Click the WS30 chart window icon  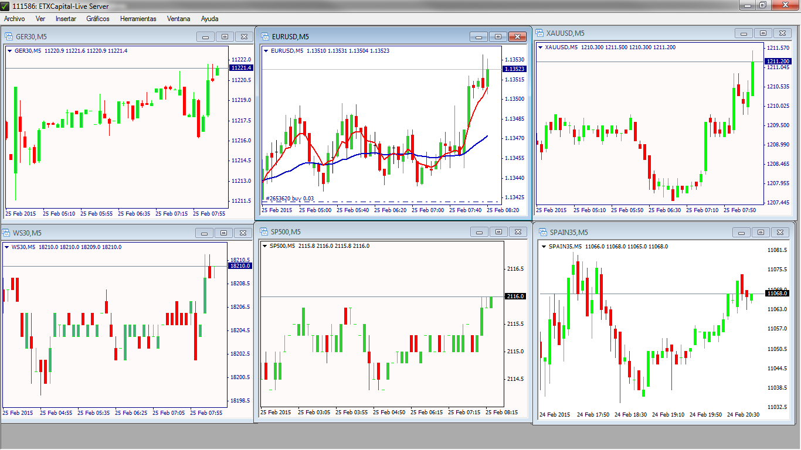tap(6, 233)
